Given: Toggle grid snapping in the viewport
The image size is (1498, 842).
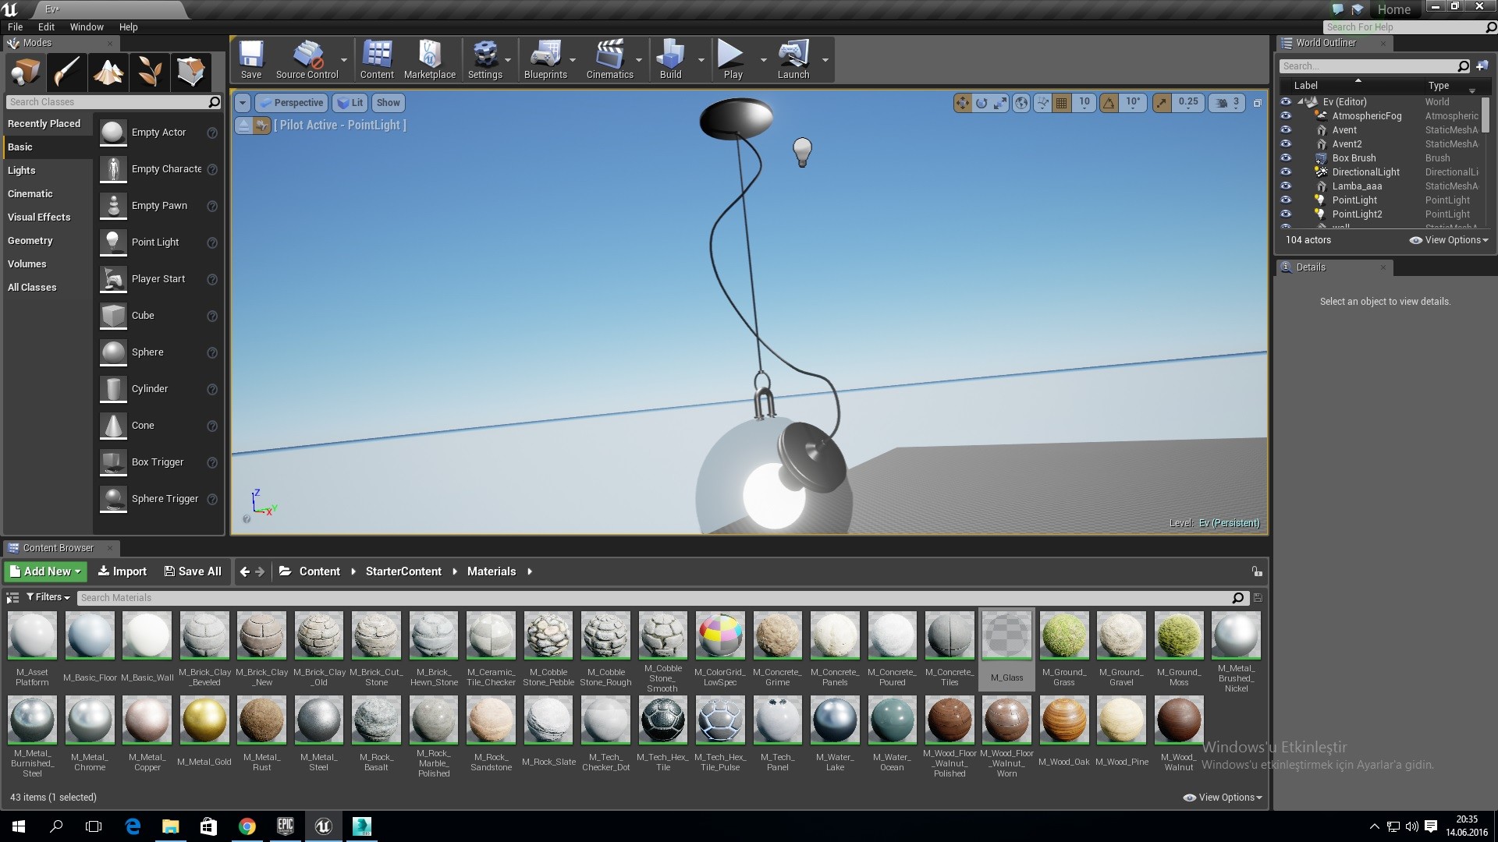Looking at the screenshot, I should point(1061,103).
